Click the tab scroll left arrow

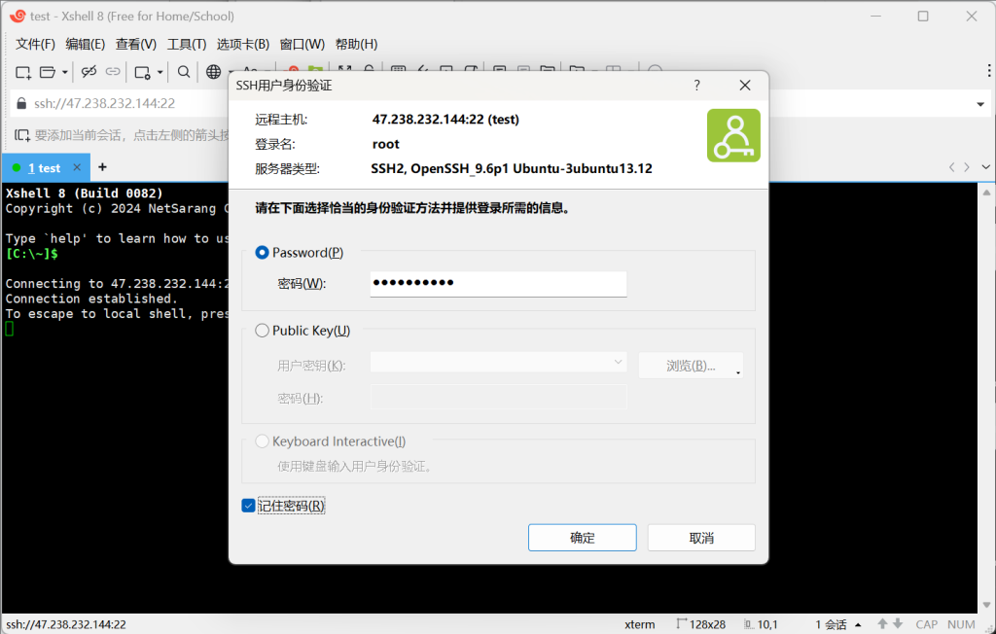(x=951, y=167)
